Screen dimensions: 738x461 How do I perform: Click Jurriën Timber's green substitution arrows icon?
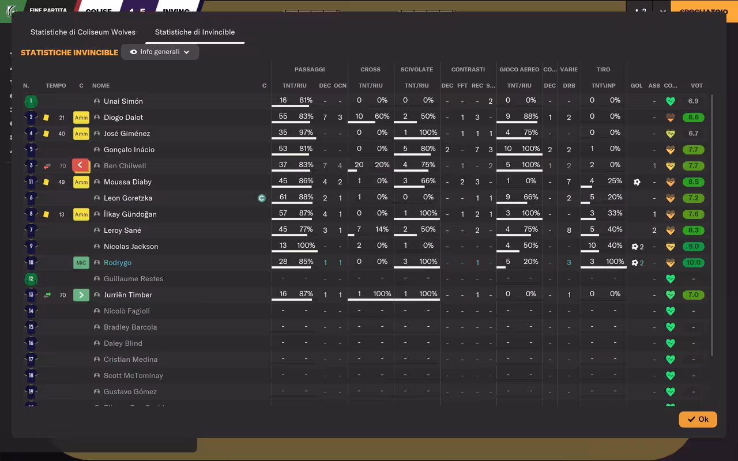(47, 295)
